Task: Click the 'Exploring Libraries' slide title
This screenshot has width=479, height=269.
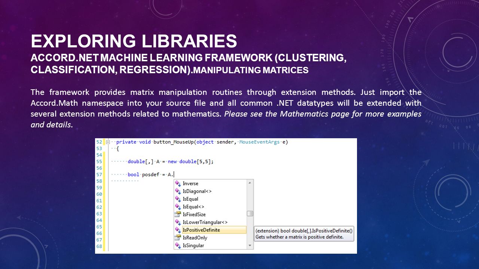Action: pos(134,41)
